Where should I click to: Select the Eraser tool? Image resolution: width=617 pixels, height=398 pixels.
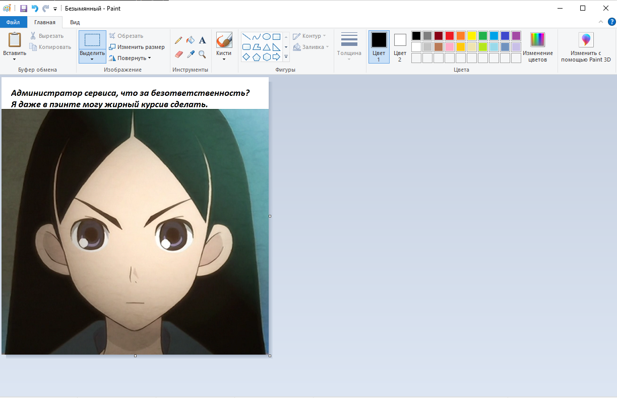click(179, 54)
